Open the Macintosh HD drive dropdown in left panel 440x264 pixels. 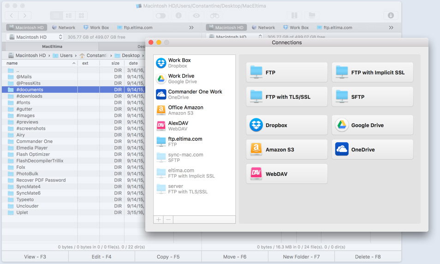pyautogui.click(x=35, y=37)
